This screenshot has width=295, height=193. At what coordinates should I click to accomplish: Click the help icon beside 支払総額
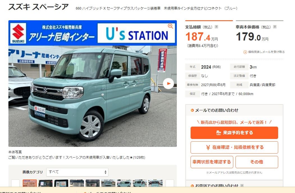point(216,27)
